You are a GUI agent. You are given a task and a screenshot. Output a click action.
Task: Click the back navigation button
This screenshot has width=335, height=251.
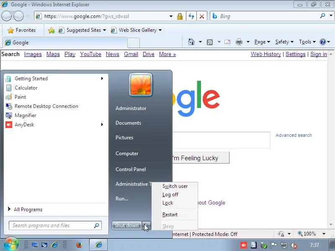6,16
